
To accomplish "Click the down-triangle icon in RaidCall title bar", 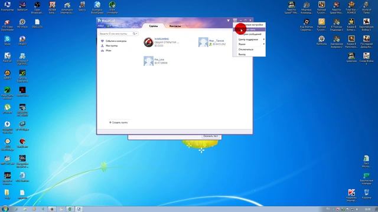I will pos(229,21).
